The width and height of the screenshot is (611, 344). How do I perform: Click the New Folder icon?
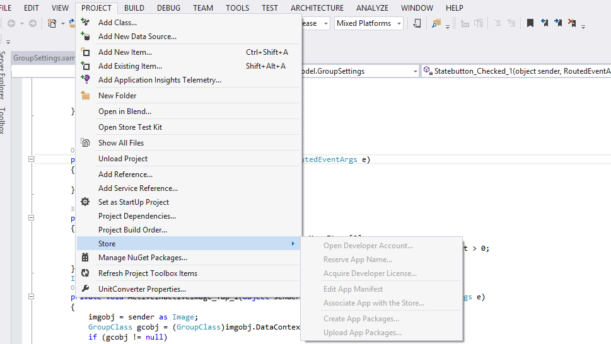(x=86, y=96)
